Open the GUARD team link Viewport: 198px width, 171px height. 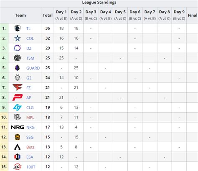[33, 68]
